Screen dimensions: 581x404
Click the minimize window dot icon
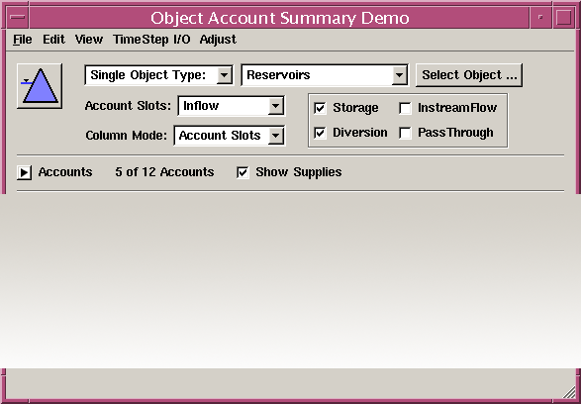point(540,17)
